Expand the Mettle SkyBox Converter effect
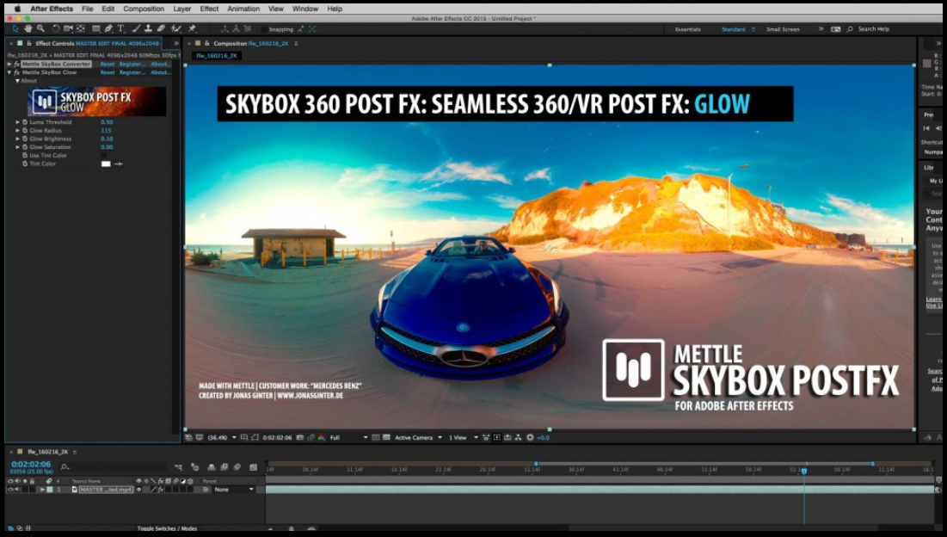Image resolution: width=947 pixels, height=537 pixels. click(x=9, y=64)
